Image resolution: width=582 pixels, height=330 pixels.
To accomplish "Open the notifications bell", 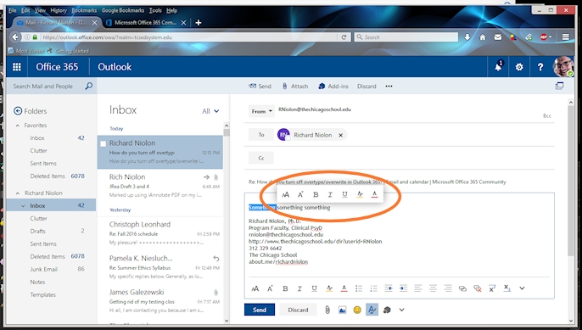I will click(498, 67).
